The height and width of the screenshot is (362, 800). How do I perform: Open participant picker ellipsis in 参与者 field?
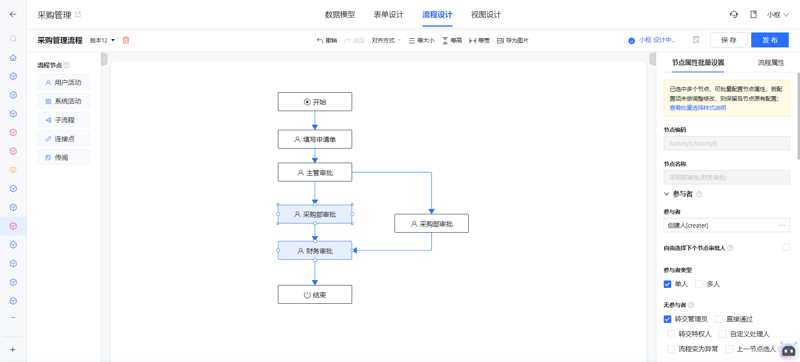point(782,225)
